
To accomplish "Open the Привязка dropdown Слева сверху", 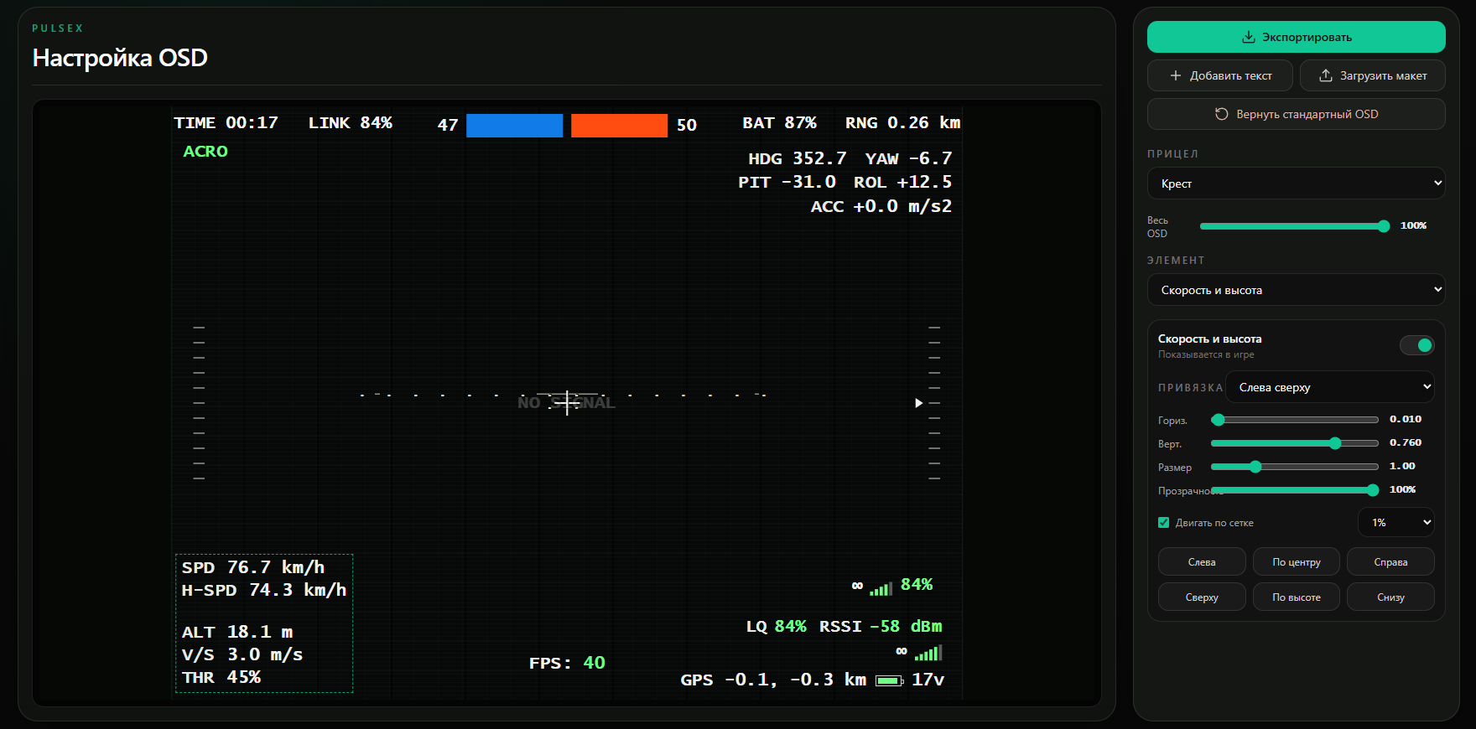I will [1329, 387].
